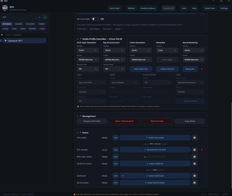
Task: Click RTX 40 MFG version v1.3.3 link
Action: point(105,150)
